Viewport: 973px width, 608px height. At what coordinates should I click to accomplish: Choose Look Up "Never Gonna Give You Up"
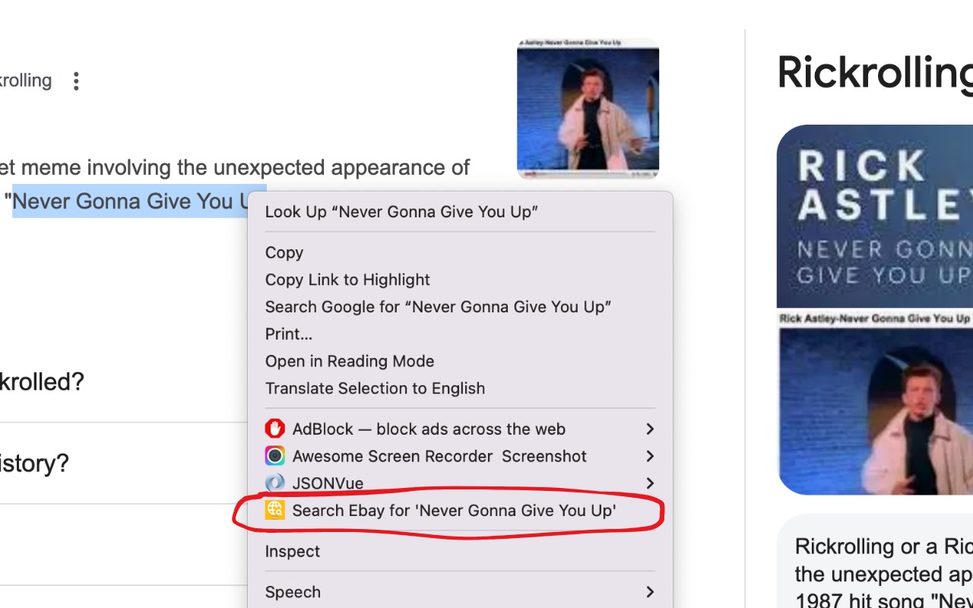(401, 212)
